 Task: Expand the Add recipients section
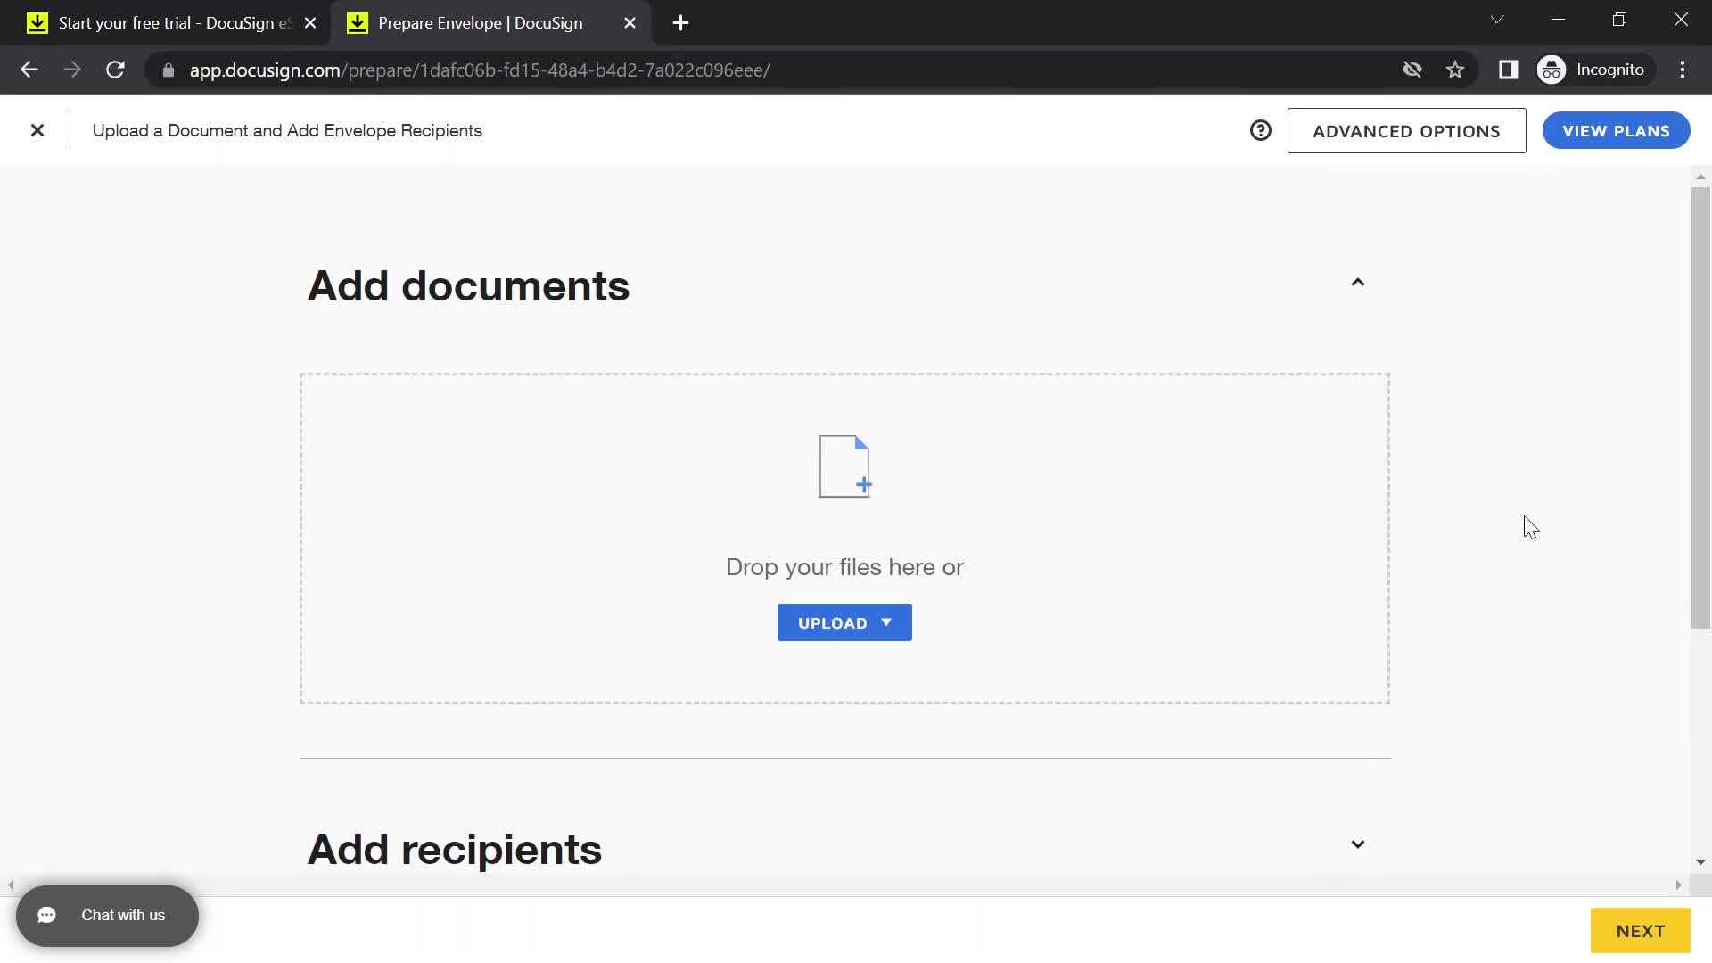(x=1357, y=844)
